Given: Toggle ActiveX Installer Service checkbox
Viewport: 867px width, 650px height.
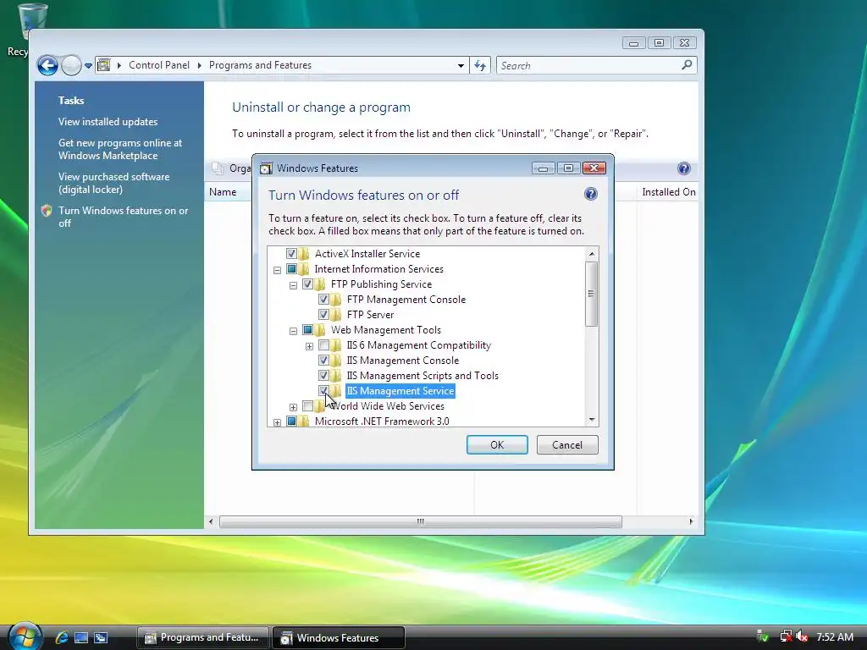Looking at the screenshot, I should pyautogui.click(x=291, y=254).
